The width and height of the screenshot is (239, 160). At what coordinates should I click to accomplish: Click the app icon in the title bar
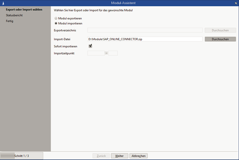[x=3, y=3]
